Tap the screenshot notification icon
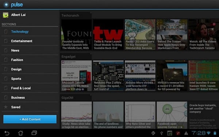The image size is (219, 137). [170, 133]
